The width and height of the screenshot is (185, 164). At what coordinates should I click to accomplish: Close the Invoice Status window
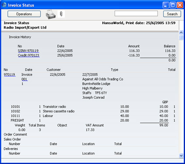click(180, 5)
